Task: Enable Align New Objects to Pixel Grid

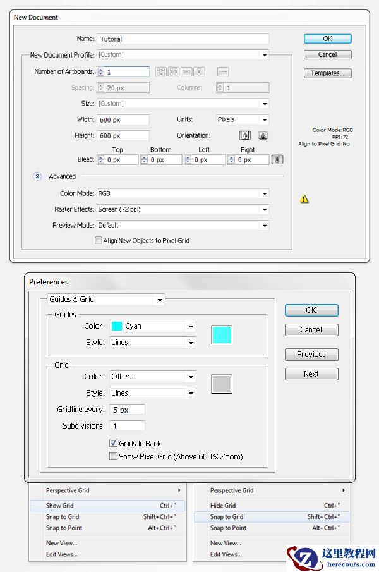Action: click(98, 240)
